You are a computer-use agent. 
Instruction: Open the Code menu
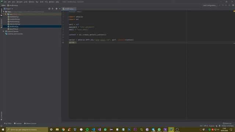(26, 2)
